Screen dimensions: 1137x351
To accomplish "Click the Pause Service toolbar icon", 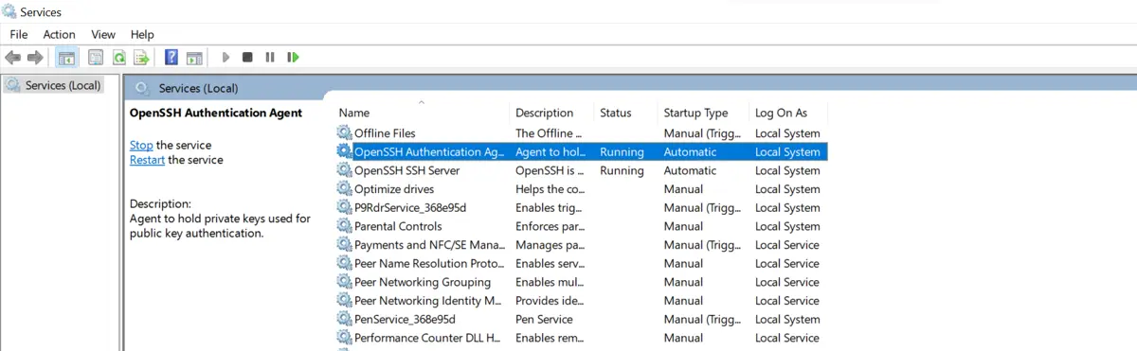I will 270,58.
